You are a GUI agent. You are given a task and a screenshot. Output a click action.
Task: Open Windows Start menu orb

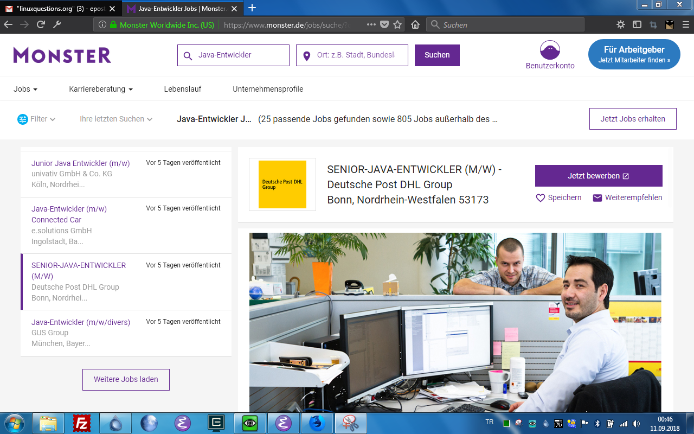point(15,423)
